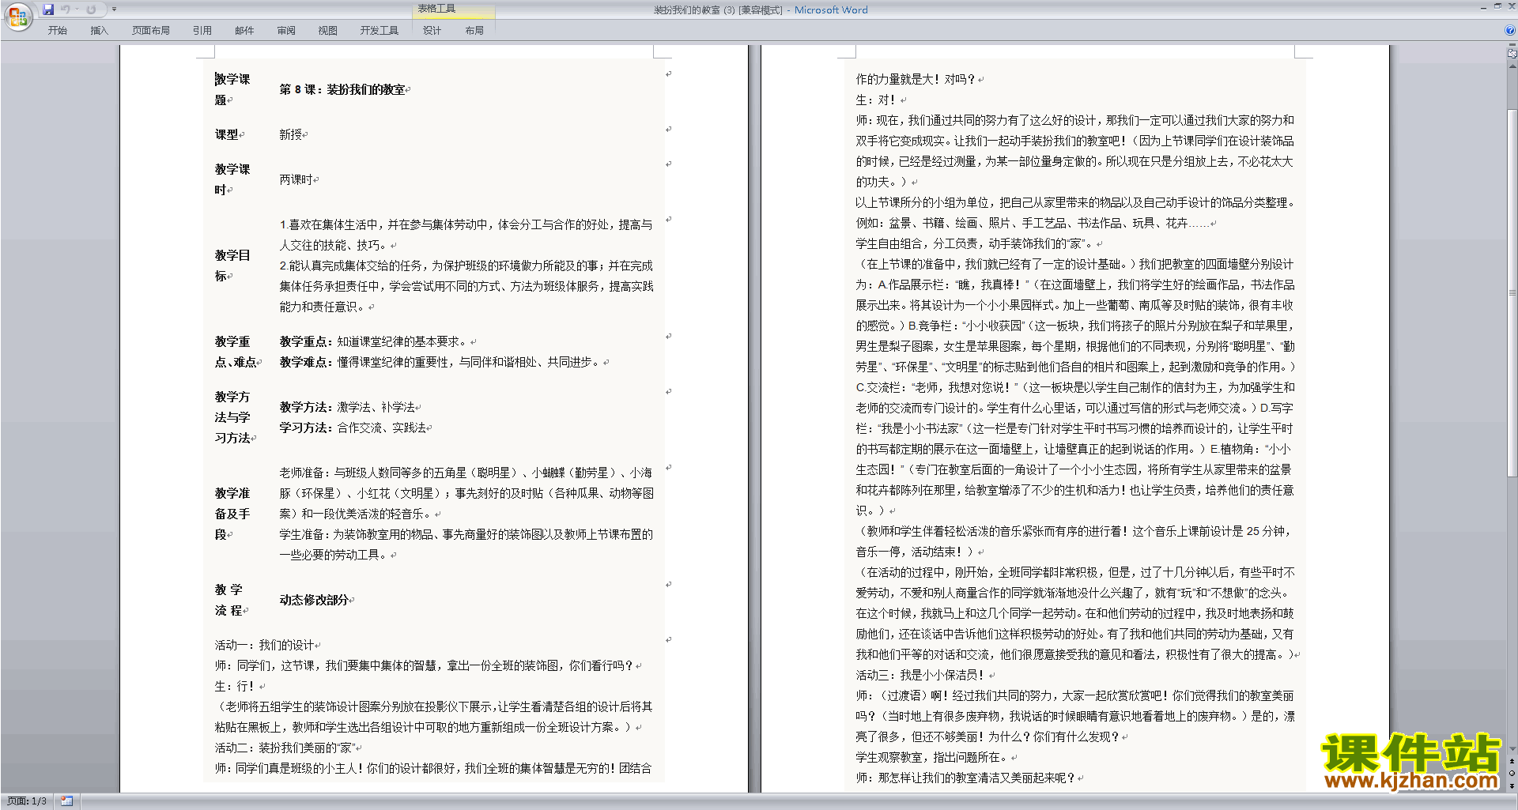This screenshot has height=810, width=1518.
Task: Open the table tools 布局 tab
Action: pos(474,30)
